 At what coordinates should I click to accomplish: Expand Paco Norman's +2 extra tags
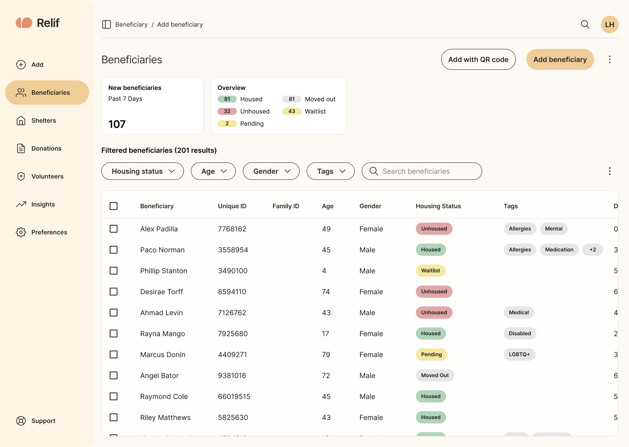click(x=593, y=250)
